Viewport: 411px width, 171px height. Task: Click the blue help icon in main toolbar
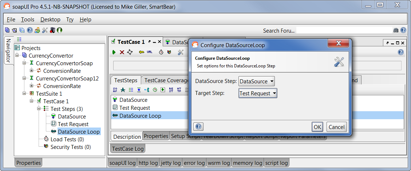tap(29, 30)
